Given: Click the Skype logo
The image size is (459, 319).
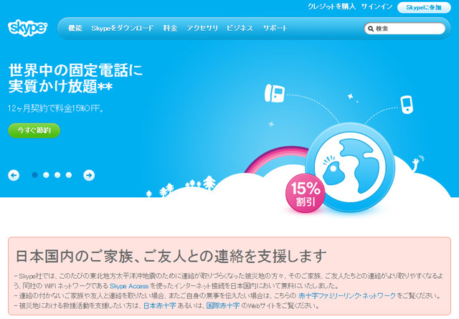Looking at the screenshot, I should (x=27, y=28).
